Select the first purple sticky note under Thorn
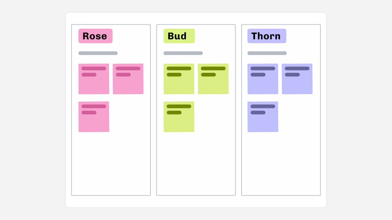Viewport: 392px width, 220px height. (x=263, y=82)
